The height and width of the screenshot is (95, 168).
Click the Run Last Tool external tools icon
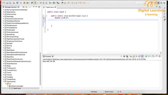[x=58, y=3]
